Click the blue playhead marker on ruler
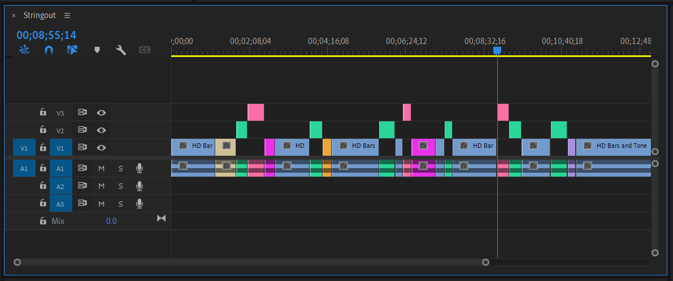 (497, 51)
